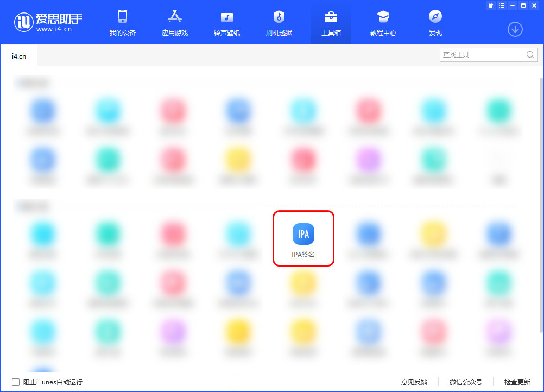Screen dimensions: 544x392
Task: Open 教程中心 section
Action: (383, 23)
